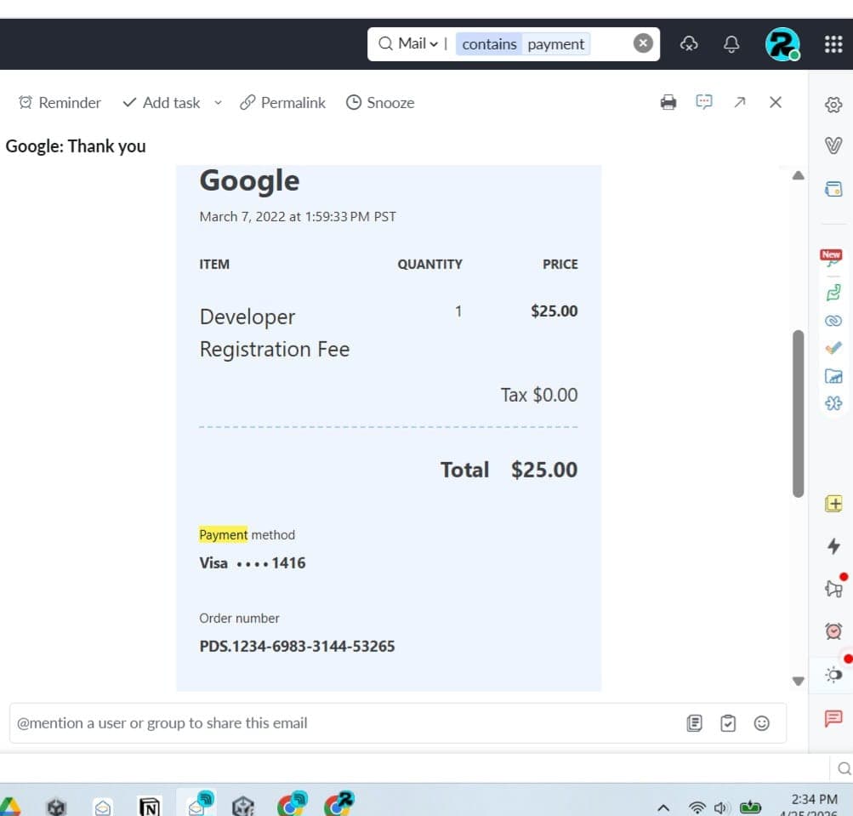Open the lightning bolt quick actions icon
The image size is (853, 816).
coord(833,545)
